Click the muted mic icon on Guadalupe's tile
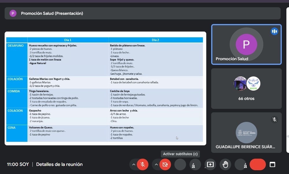Viewport: 289px width, 174px height. coord(274,119)
